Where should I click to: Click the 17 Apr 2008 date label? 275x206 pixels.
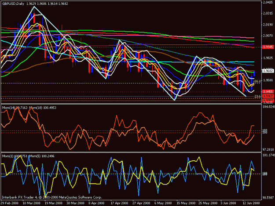pos(119,203)
